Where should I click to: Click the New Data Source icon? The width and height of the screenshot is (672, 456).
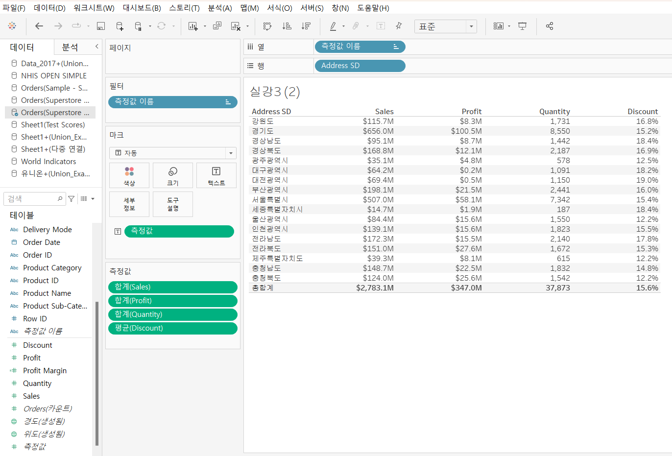point(120,26)
